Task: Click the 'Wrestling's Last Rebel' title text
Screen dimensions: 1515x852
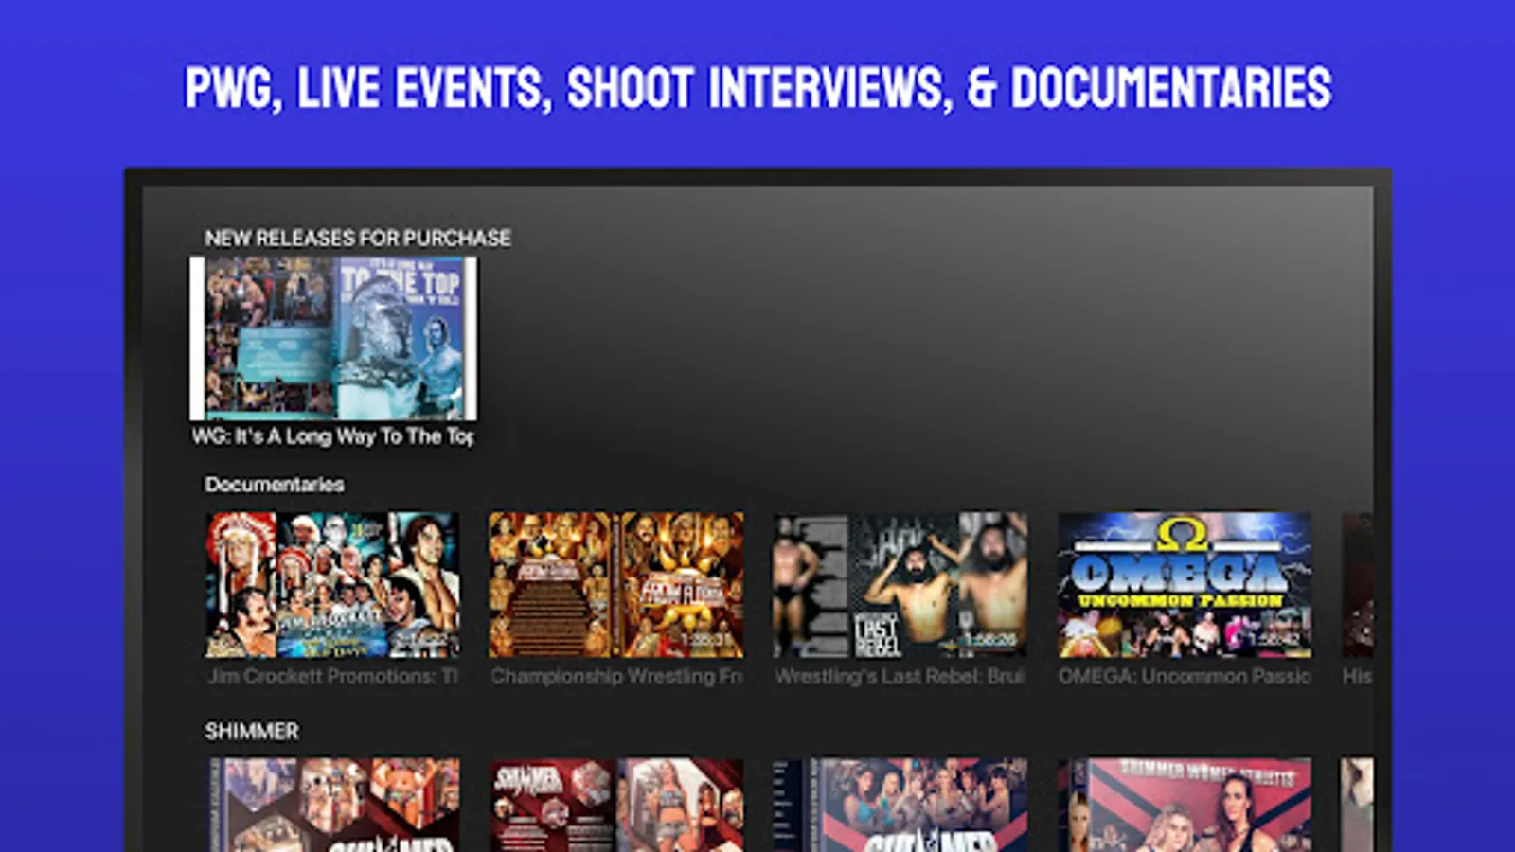Action: click(x=900, y=676)
